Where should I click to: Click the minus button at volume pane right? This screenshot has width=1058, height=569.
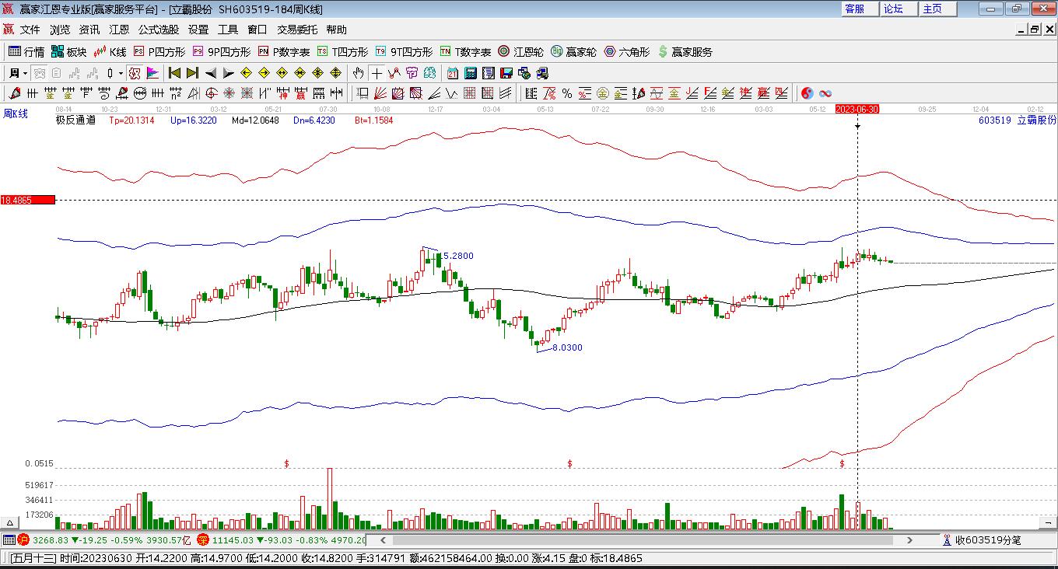[x=1046, y=523]
